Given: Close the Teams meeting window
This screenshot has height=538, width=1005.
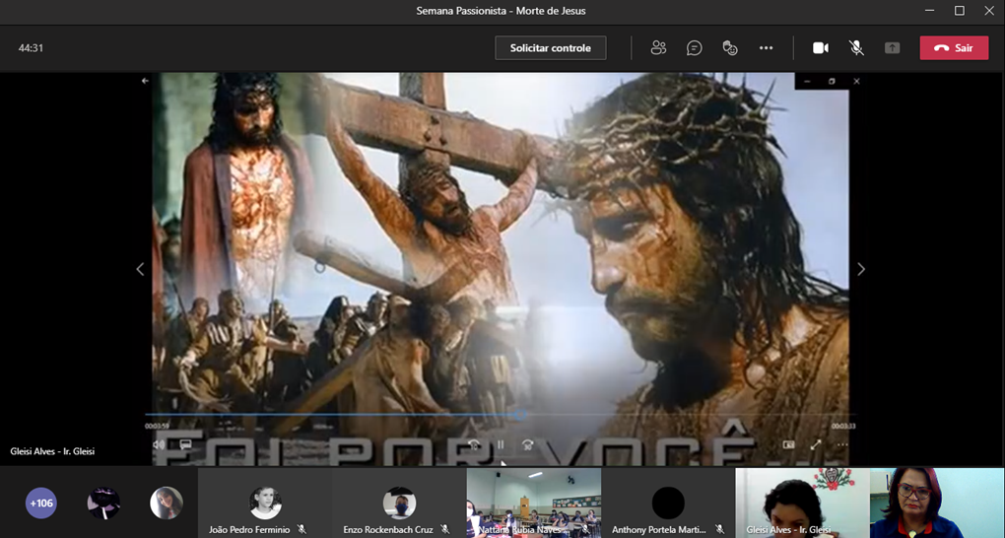Looking at the screenshot, I should (989, 11).
